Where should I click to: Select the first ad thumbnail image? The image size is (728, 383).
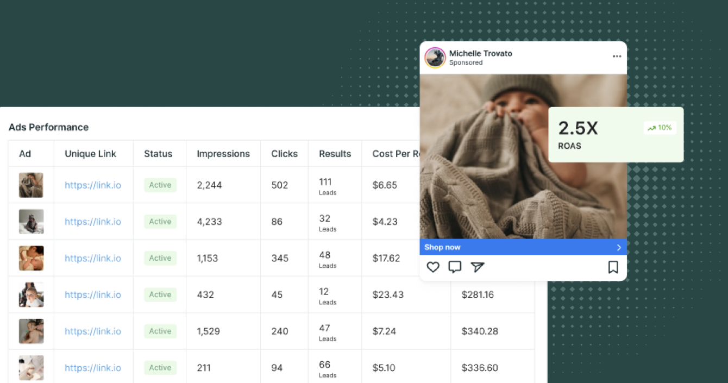point(31,185)
